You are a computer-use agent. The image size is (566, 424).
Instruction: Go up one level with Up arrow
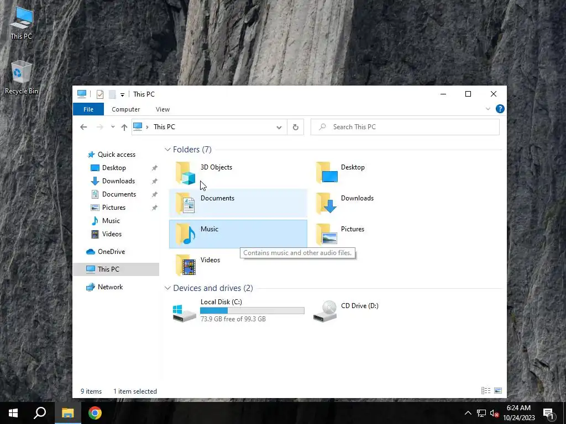click(x=124, y=127)
